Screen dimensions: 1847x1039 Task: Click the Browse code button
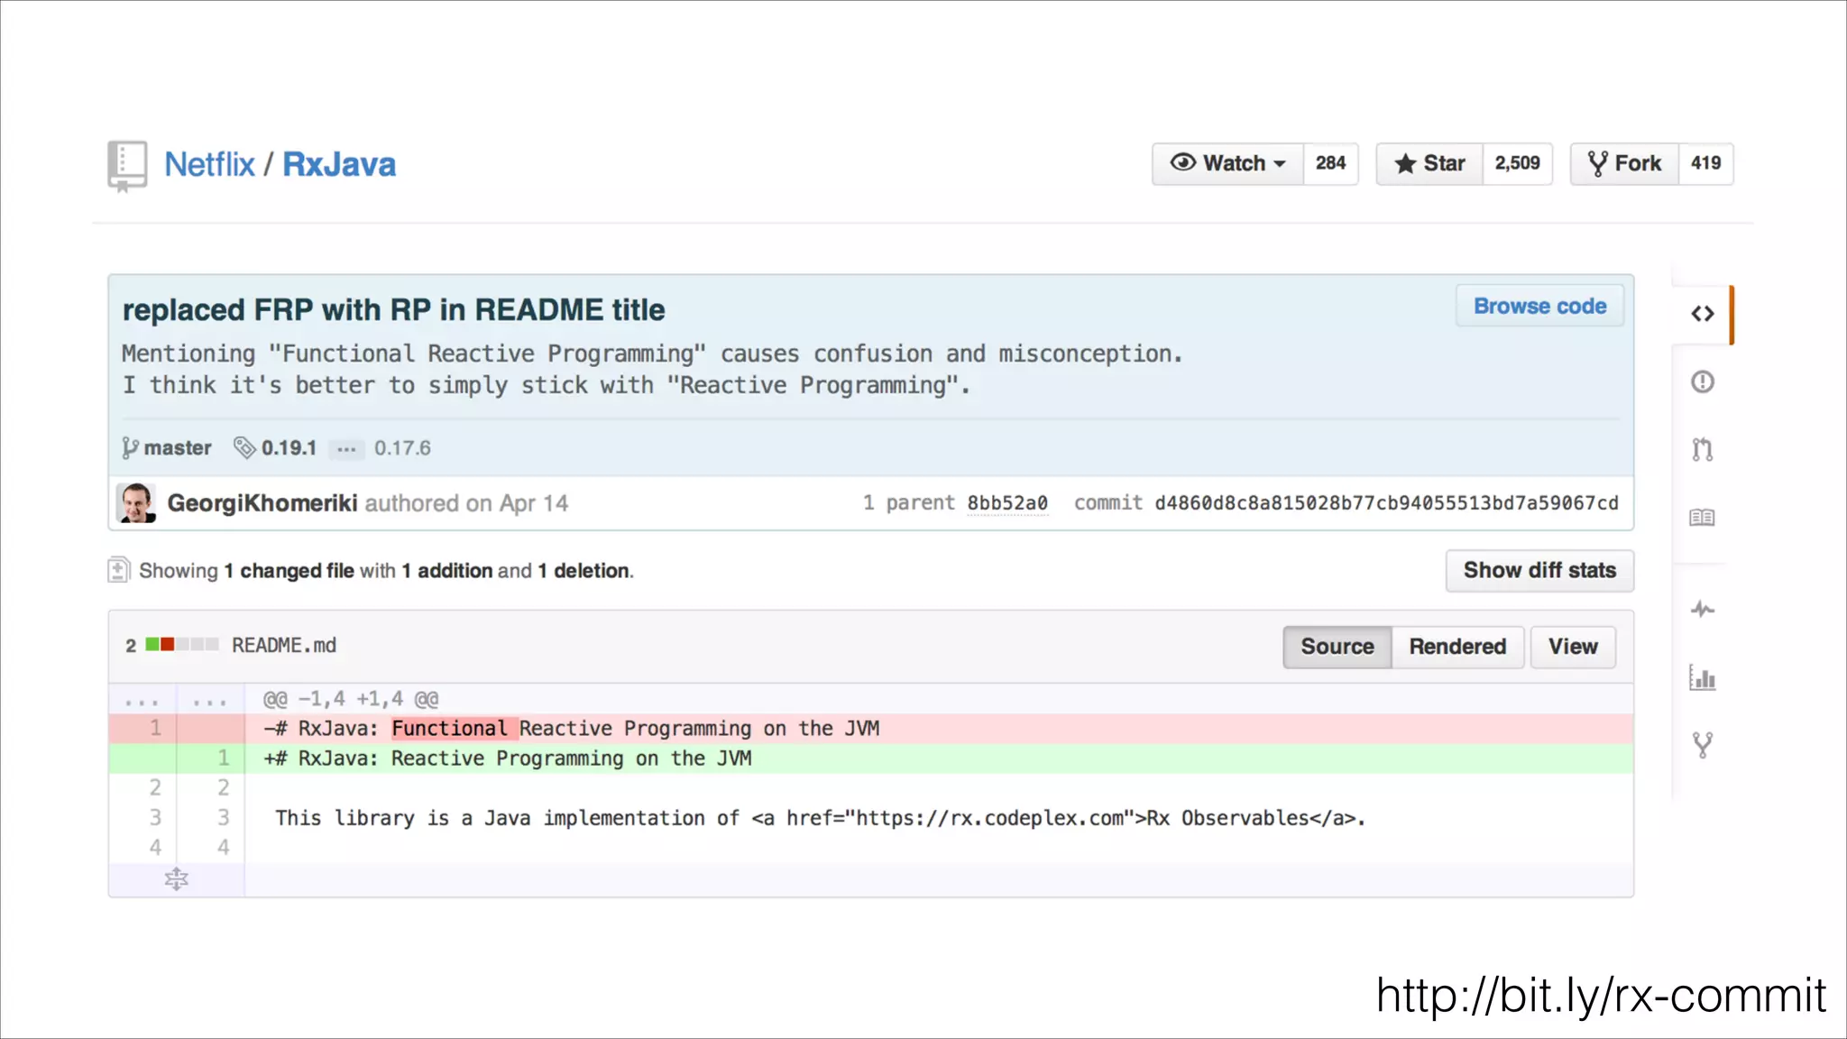click(1539, 307)
